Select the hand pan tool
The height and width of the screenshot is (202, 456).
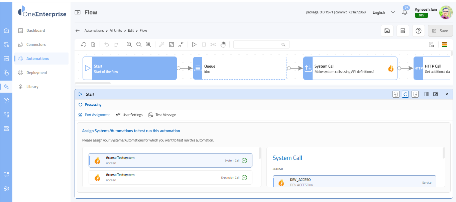pos(223,44)
